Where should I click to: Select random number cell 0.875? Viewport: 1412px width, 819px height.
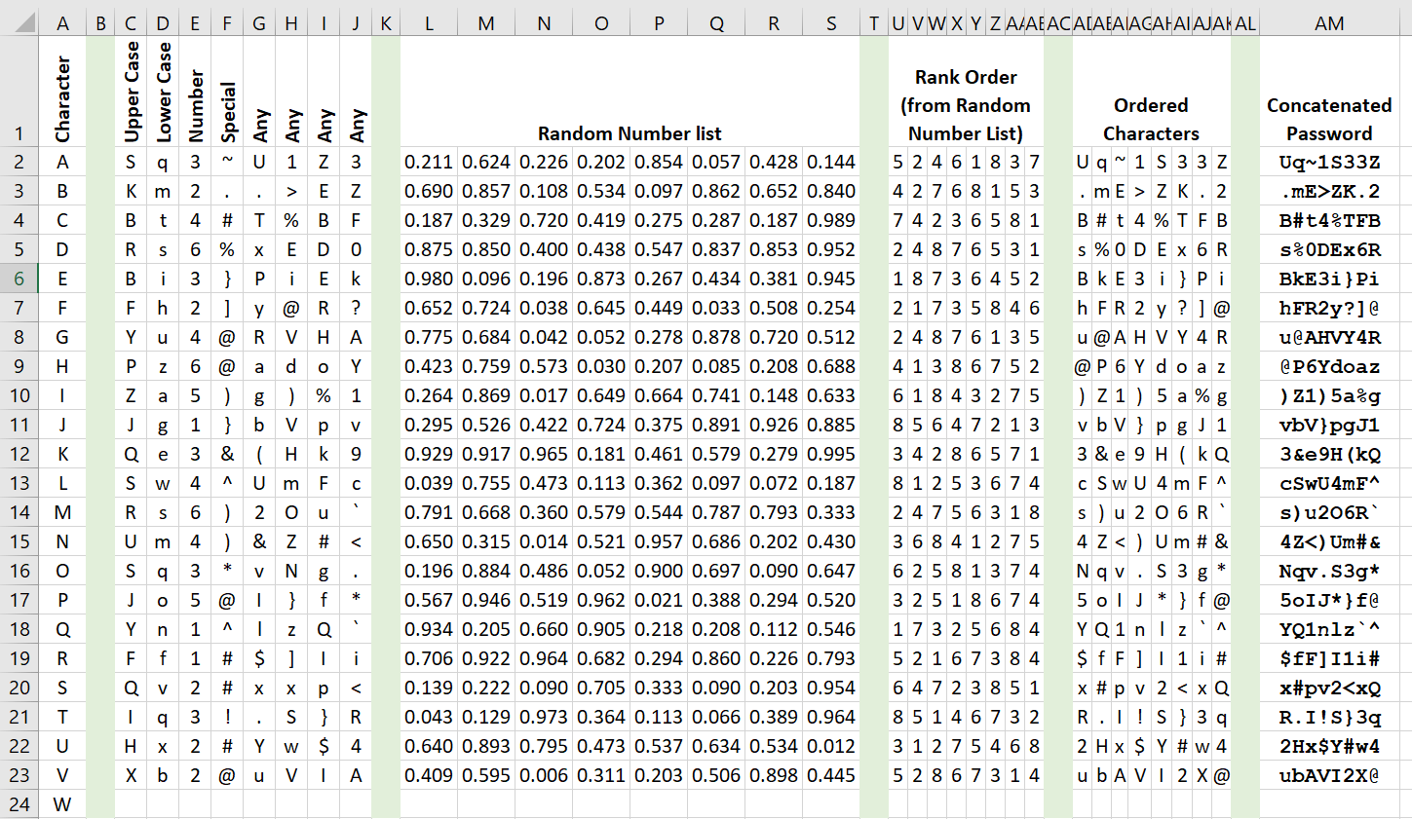[x=429, y=249]
